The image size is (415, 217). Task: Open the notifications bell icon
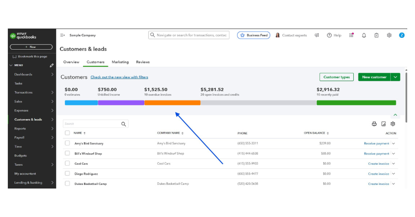[364, 35]
